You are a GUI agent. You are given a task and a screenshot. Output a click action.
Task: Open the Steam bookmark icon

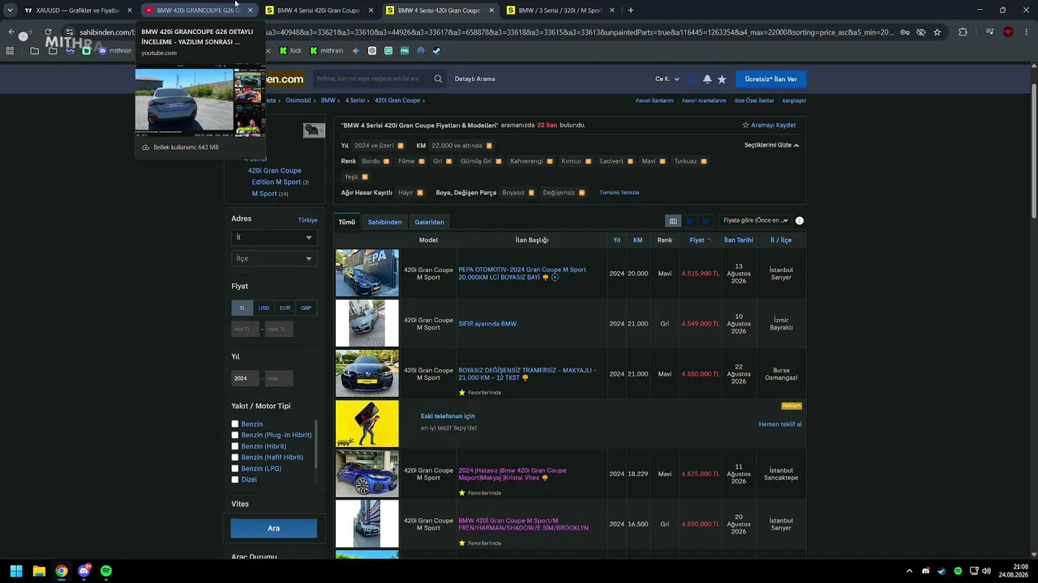click(x=436, y=50)
